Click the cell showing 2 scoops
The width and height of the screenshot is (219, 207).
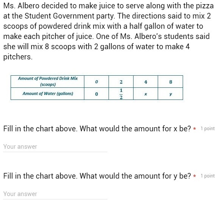coord(121,82)
